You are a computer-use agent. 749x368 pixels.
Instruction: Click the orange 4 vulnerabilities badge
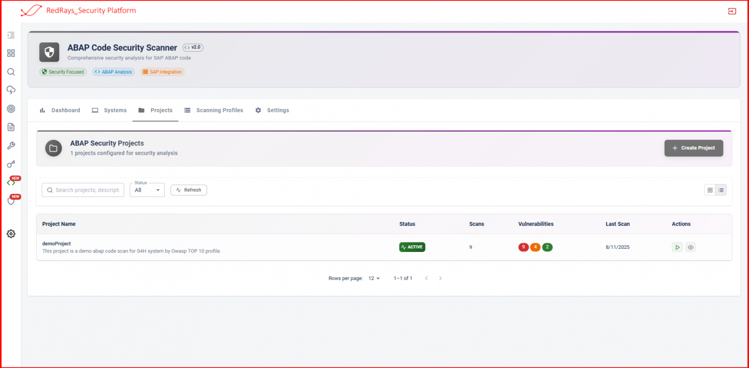(x=536, y=247)
